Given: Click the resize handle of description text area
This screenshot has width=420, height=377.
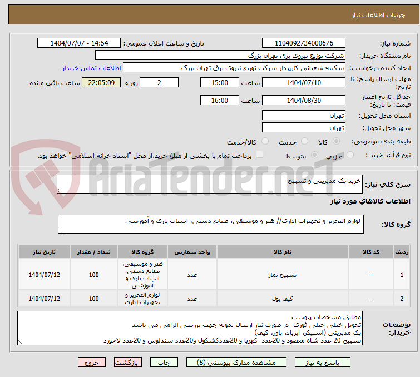Looking at the screenshot, I should (60, 191).
